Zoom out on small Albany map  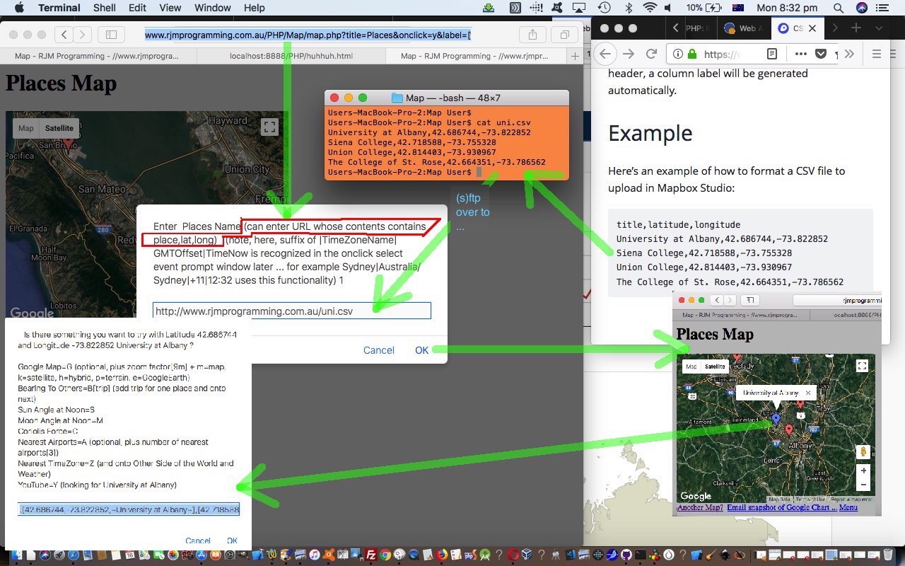(863, 485)
